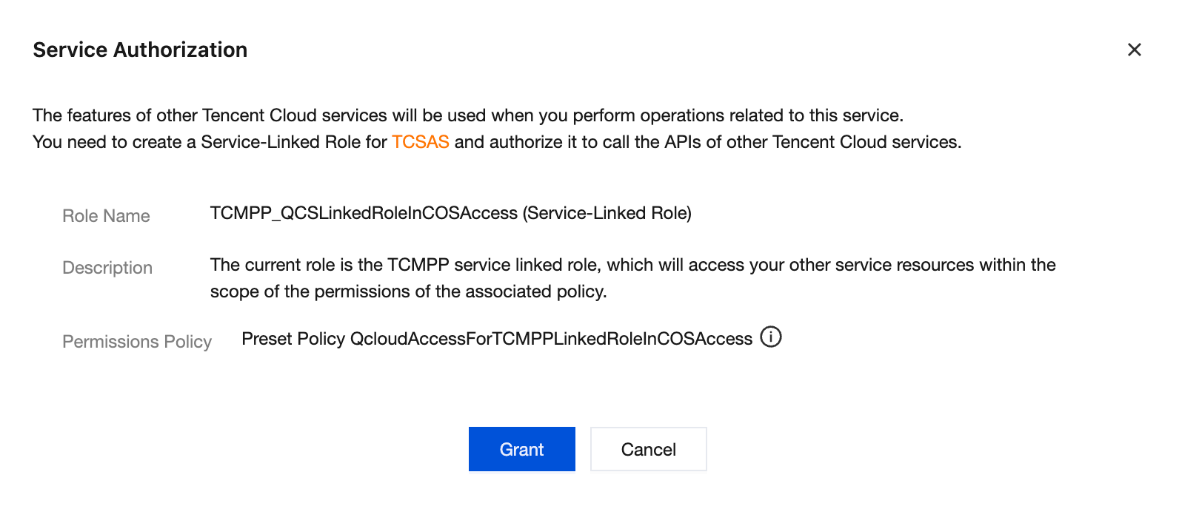Click the 'Preset Policy' text
This screenshot has height=506, width=1179.
[x=293, y=339]
